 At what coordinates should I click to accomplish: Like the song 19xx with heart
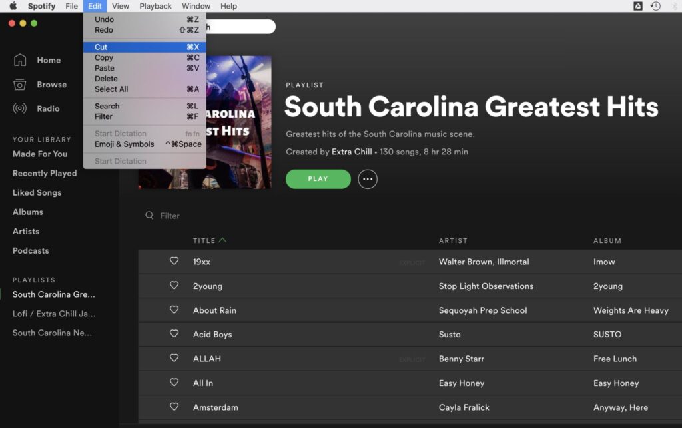coord(174,262)
